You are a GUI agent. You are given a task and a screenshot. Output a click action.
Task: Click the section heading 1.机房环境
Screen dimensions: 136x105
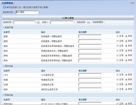point(8,27)
